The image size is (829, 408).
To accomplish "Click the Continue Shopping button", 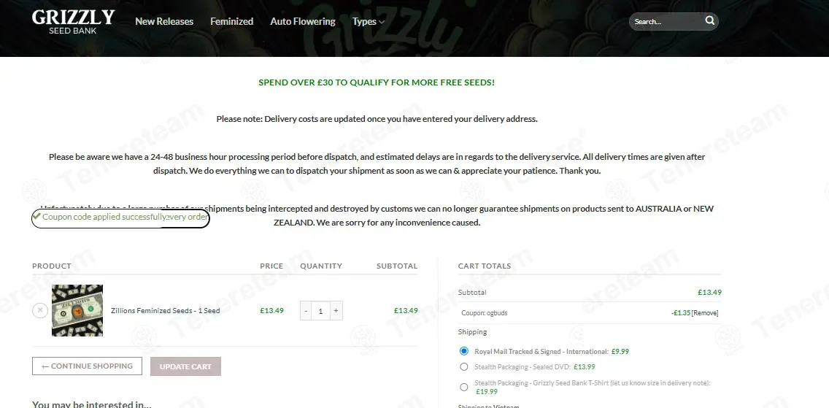I will click(x=88, y=366).
